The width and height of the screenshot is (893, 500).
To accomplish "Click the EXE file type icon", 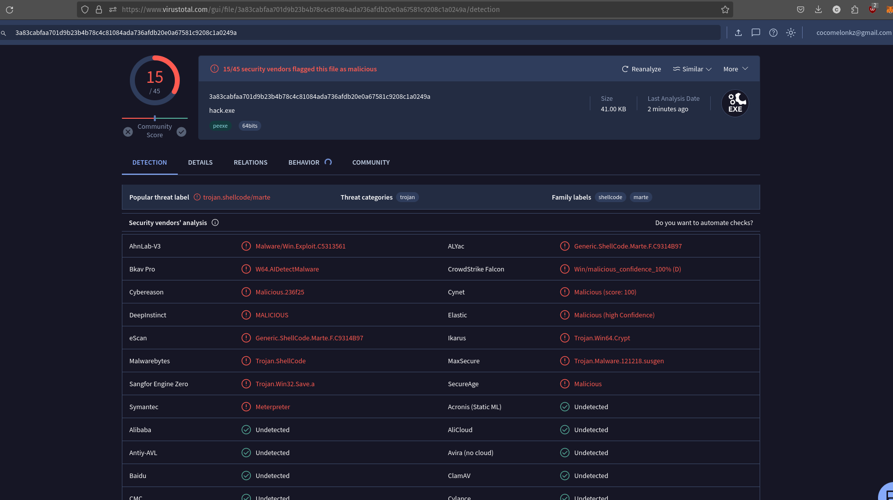I will (735, 103).
